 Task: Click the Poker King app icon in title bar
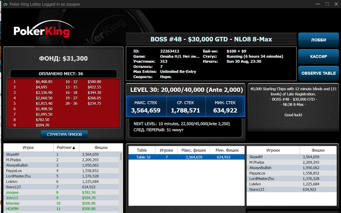5,4
